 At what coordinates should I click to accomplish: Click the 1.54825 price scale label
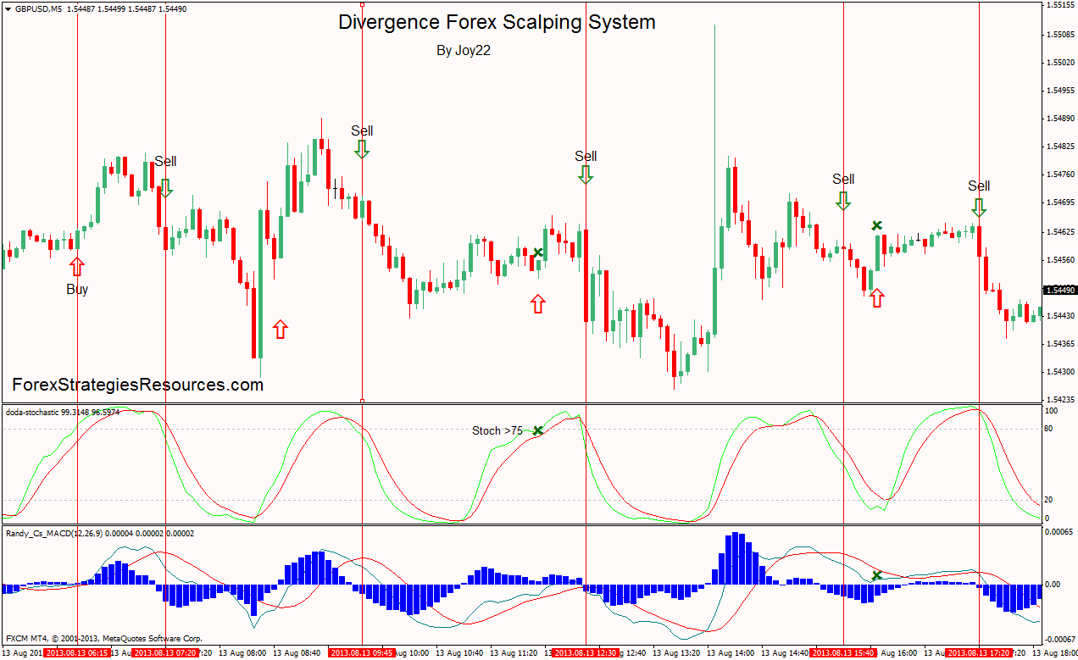tap(1061, 147)
